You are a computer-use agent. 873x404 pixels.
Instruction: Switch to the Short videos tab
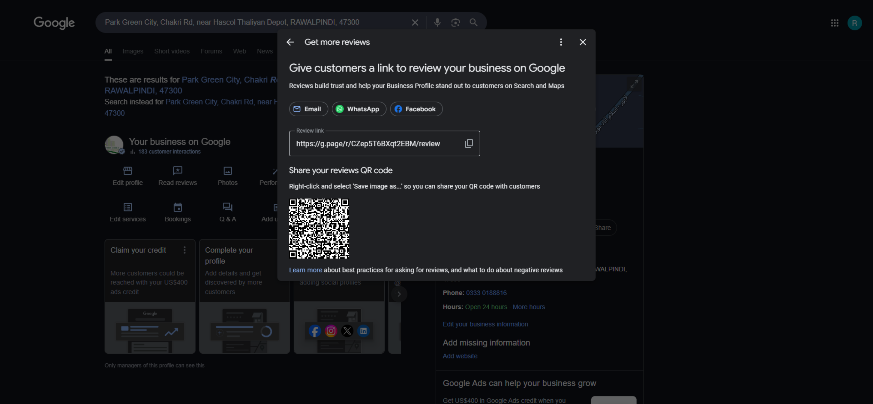172,51
